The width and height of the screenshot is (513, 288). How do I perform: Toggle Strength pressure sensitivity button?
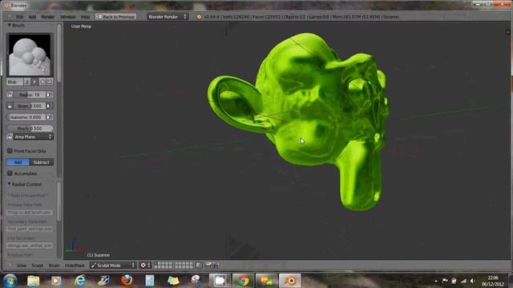tap(49, 106)
